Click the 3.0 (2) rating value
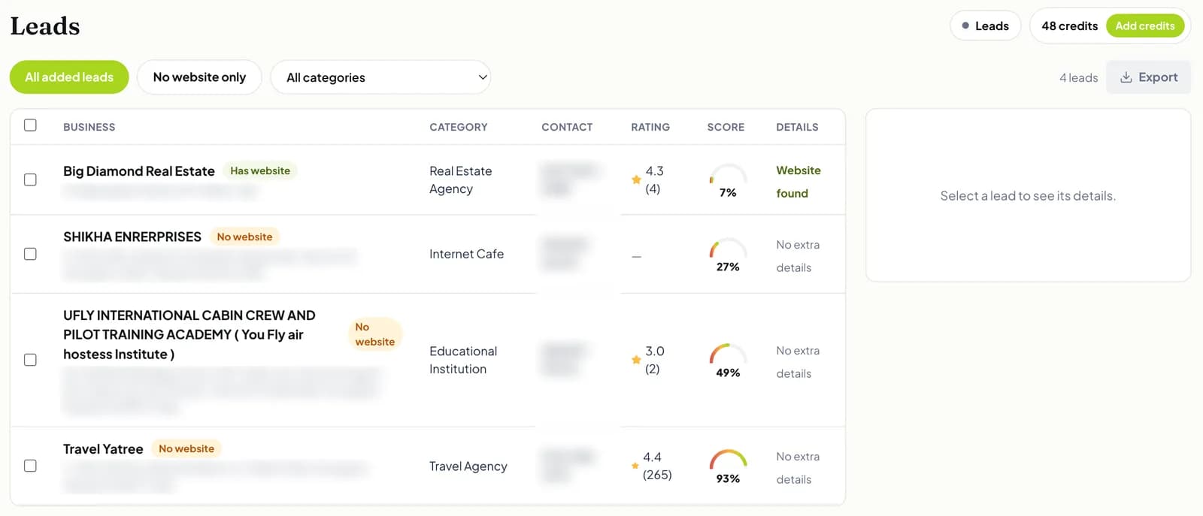The height and width of the screenshot is (516, 1203). (654, 360)
